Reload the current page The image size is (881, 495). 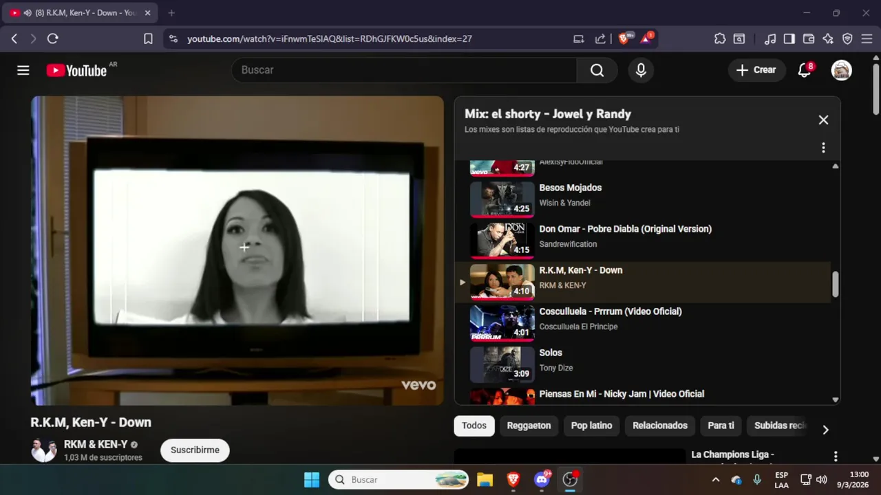(x=52, y=39)
